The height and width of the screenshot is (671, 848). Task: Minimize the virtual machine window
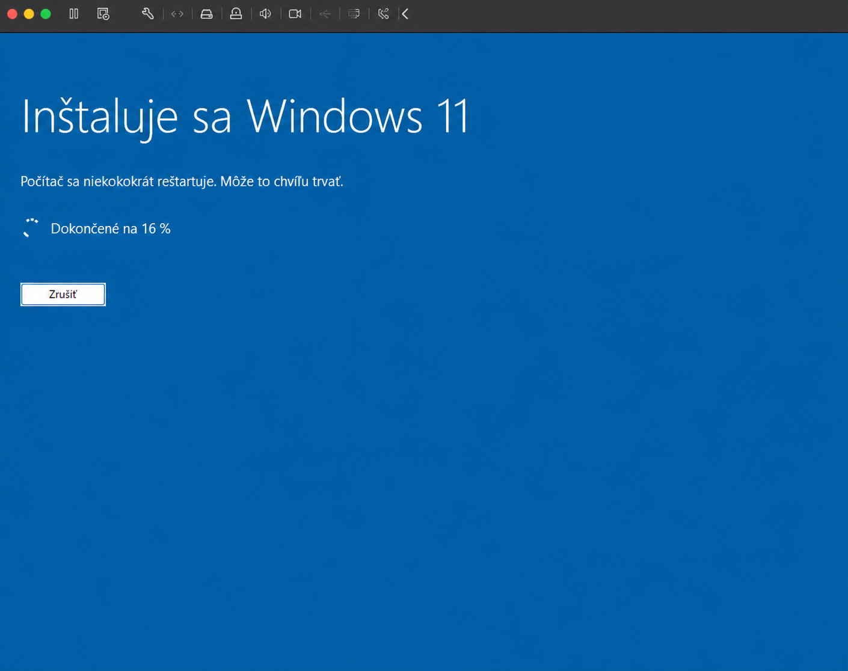(x=29, y=14)
